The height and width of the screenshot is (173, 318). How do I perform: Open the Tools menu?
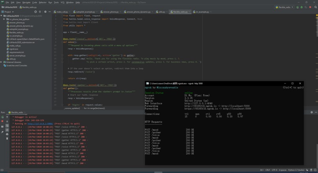click(56, 2)
